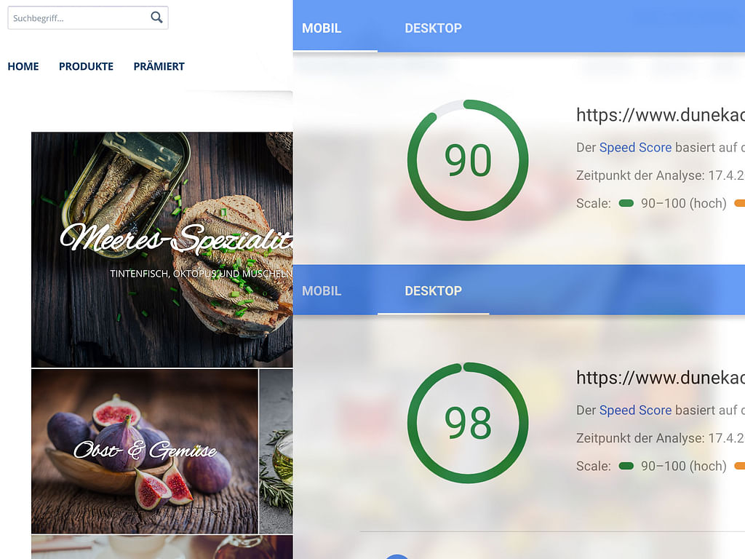Screen dimensions: 745x559
Task: Select the lower DESKTOP tab
Action: pos(434,291)
